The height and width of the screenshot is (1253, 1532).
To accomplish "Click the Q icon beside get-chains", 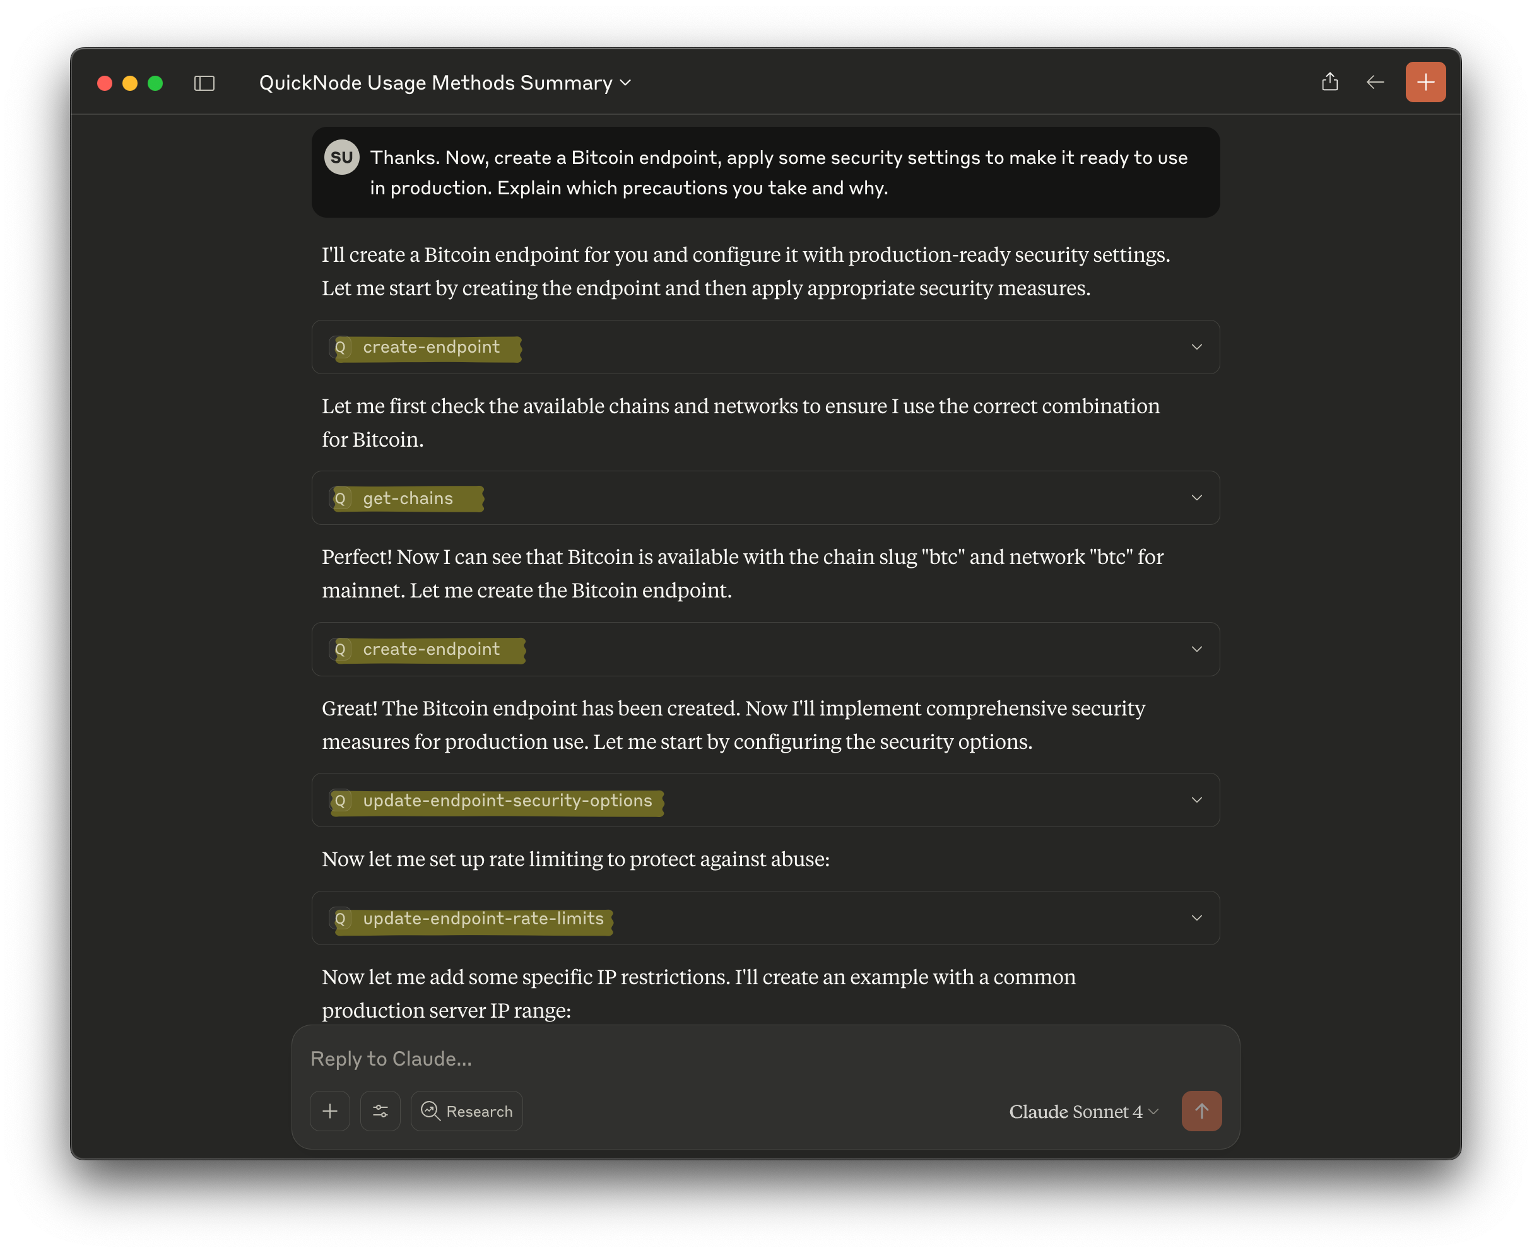I will coord(340,498).
